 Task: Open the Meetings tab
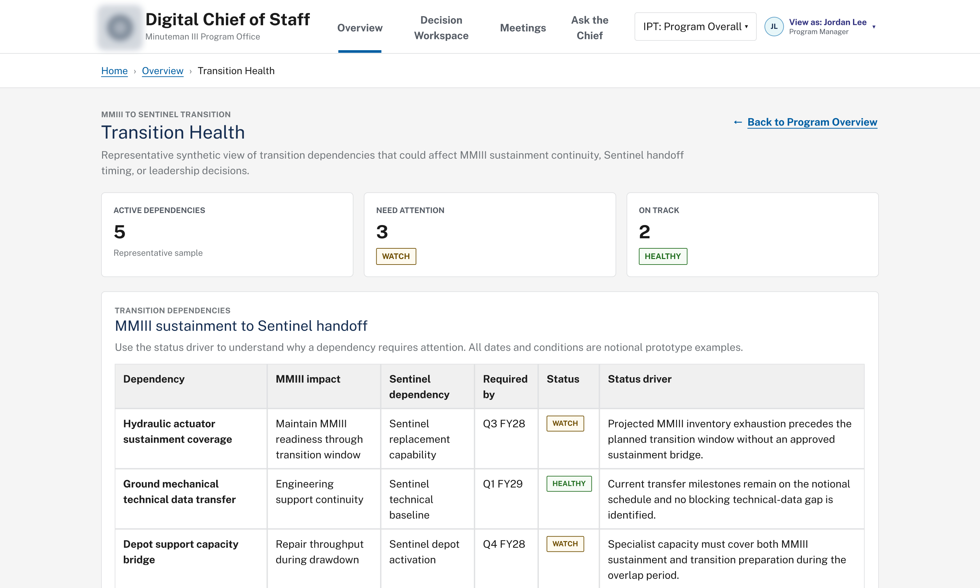(x=523, y=28)
